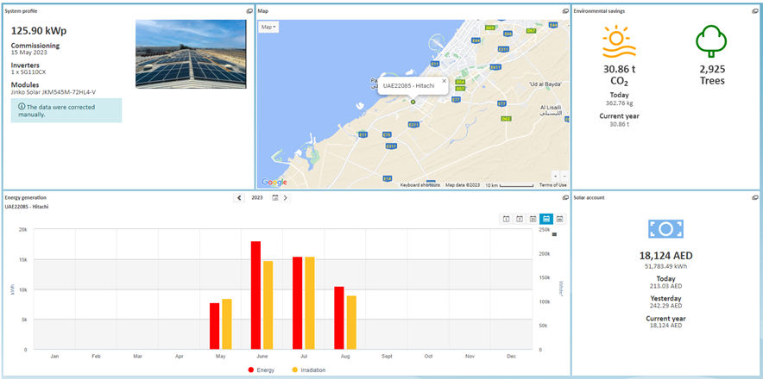
Task: Zoom out on the map
Action: pyautogui.click(x=564, y=176)
